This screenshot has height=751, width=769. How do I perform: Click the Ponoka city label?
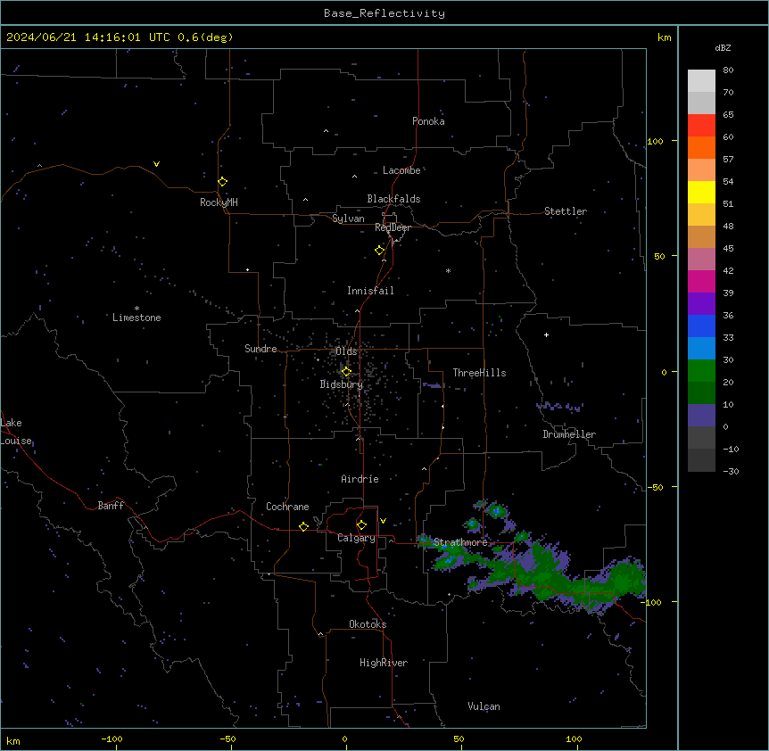428,121
